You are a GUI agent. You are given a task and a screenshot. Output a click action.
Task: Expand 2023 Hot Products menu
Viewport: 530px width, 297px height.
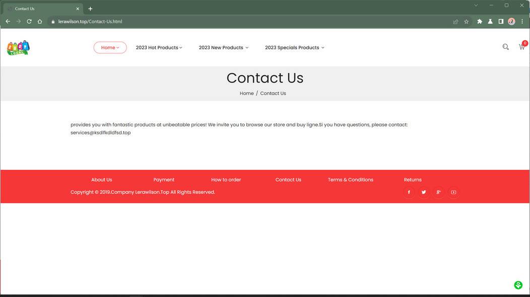[159, 48]
